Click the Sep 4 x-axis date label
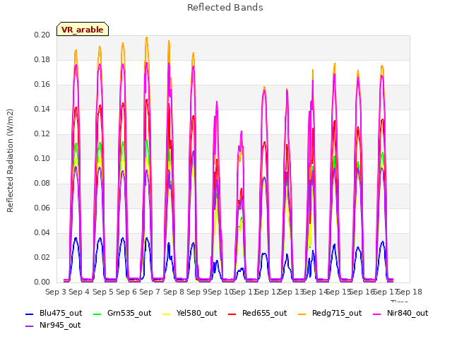The image size is (452, 339). (79, 292)
